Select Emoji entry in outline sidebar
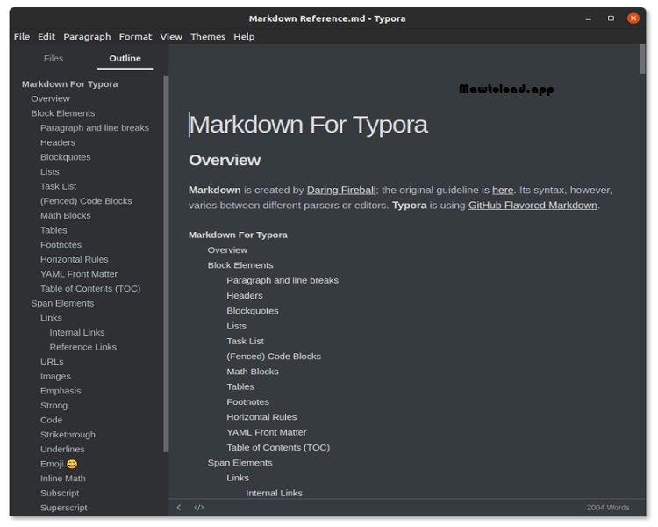Image resolution: width=658 pixels, height=527 pixels. point(59,464)
